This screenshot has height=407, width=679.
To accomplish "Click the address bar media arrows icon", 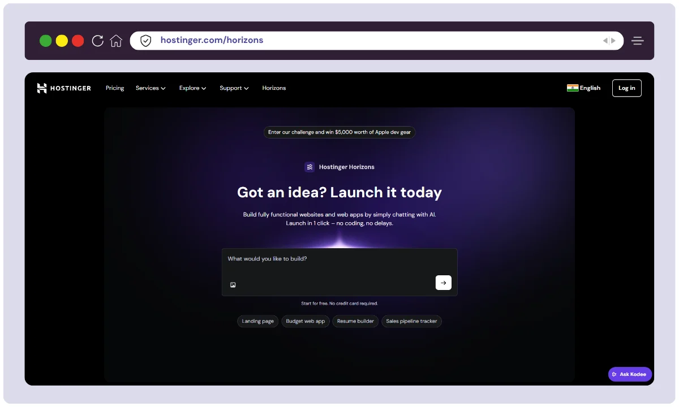I will coord(609,41).
